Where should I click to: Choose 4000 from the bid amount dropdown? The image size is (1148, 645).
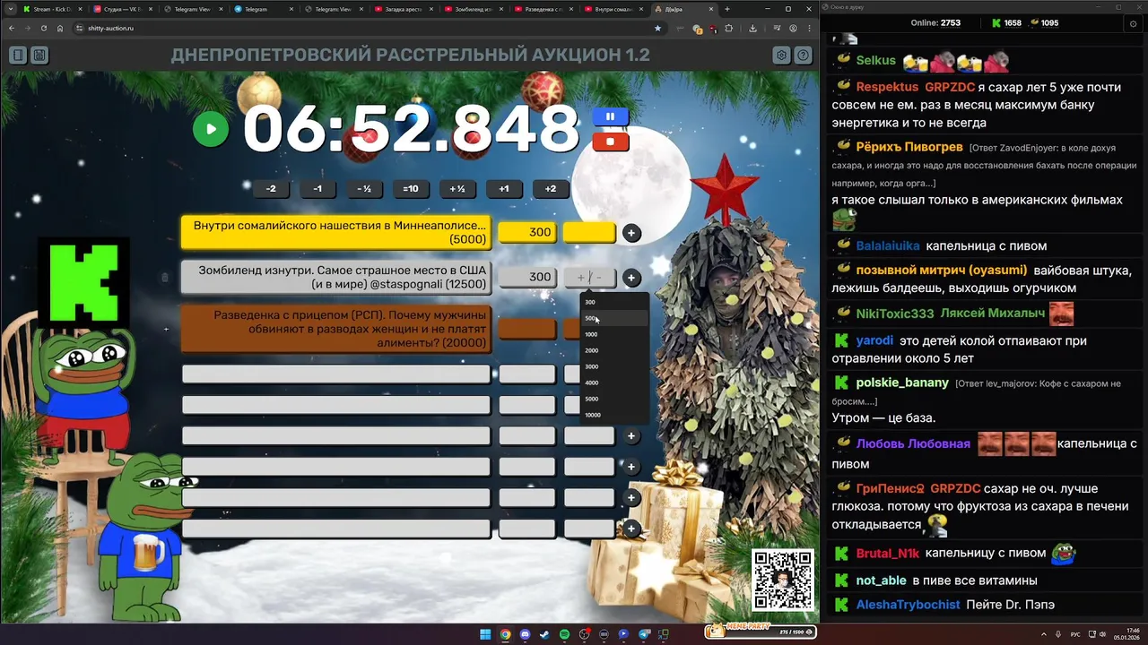[614, 383]
